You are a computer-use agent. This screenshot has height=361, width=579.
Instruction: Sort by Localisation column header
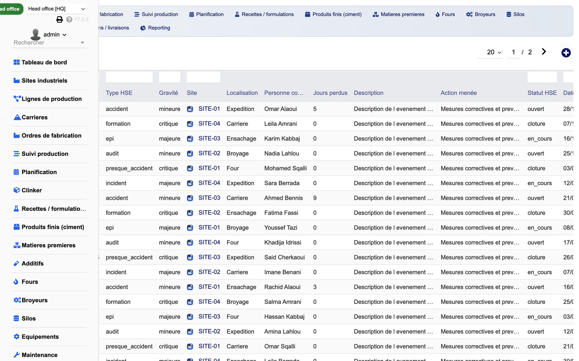(242, 93)
